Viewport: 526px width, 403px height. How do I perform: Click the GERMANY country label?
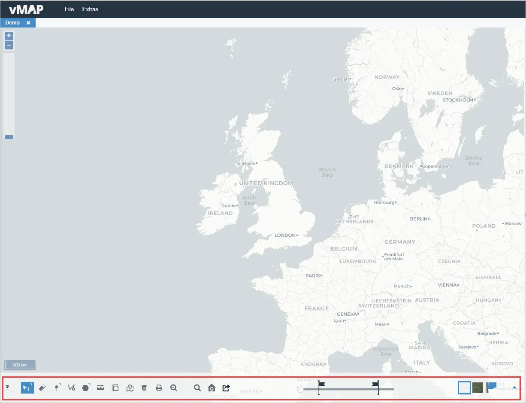click(400, 242)
